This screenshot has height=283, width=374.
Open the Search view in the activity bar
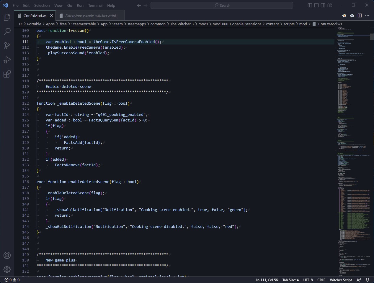(7, 31)
